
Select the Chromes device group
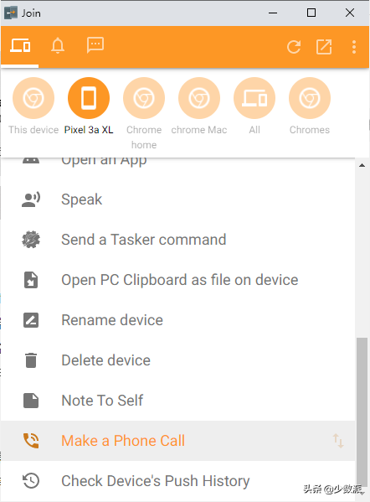pos(310,98)
